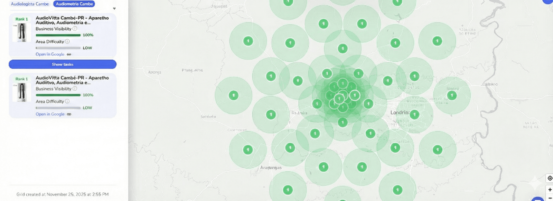This screenshot has width=553, height=201.
Task: Click info icon beside second Business Visibility
Action: point(75,89)
